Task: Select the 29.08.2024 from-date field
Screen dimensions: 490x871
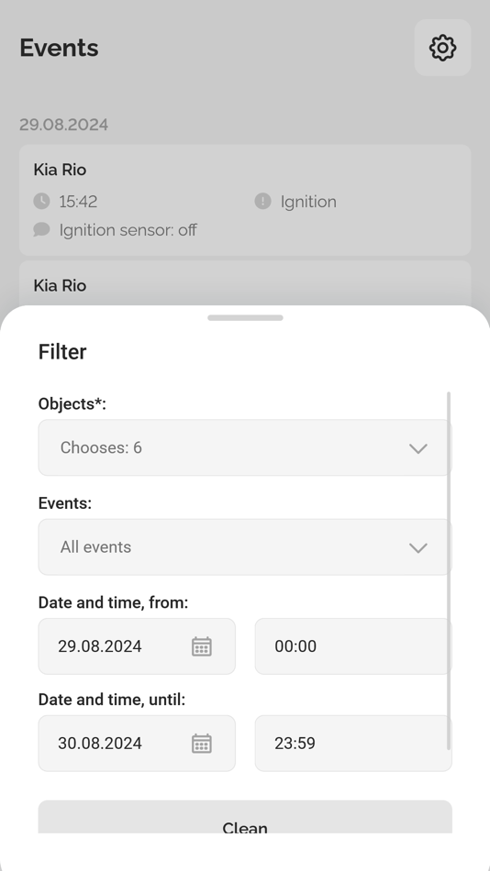Action: [137, 646]
